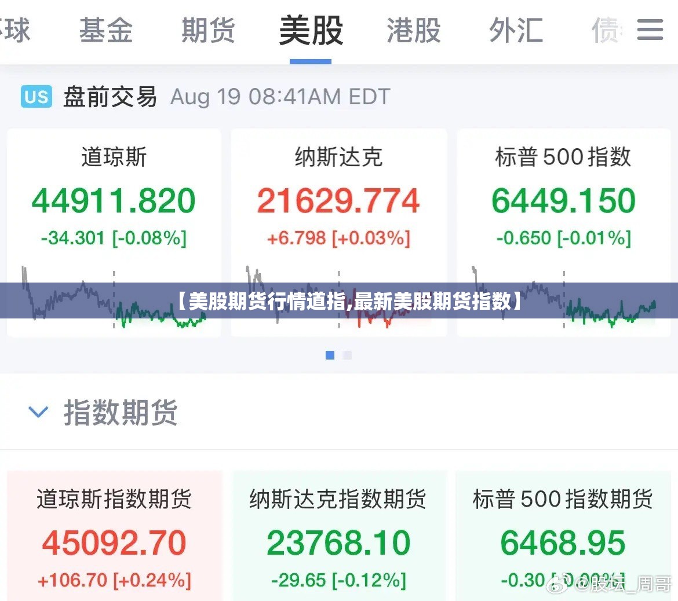This screenshot has height=601, width=678.
Task: View the 标普 500 intraday mini chart
Action: pos(563,298)
